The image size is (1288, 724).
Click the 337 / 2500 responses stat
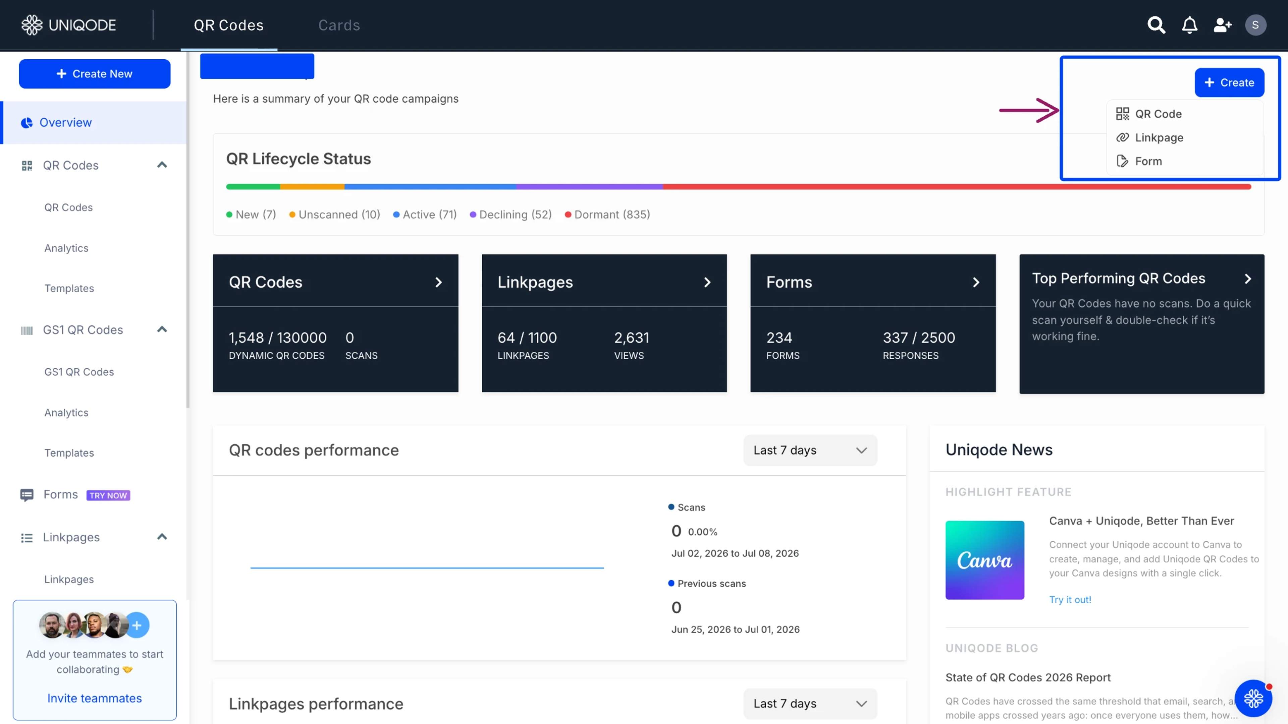[x=919, y=345]
